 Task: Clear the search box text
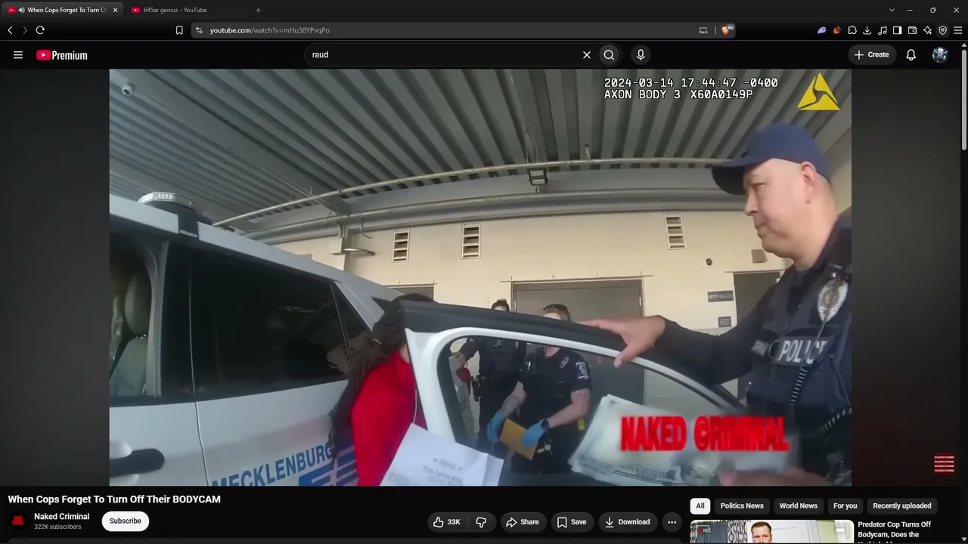coord(586,54)
